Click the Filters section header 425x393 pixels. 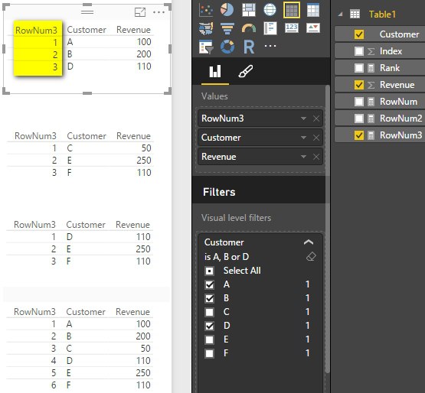(219, 192)
